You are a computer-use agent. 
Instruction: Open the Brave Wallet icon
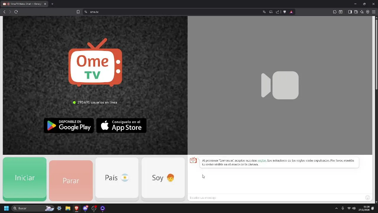356,12
